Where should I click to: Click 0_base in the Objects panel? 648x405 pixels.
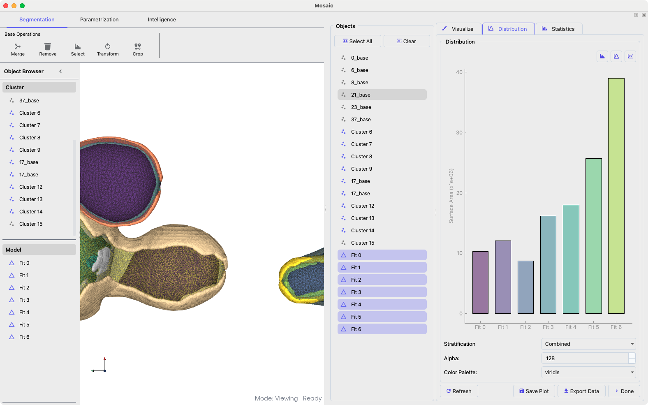pos(382,58)
